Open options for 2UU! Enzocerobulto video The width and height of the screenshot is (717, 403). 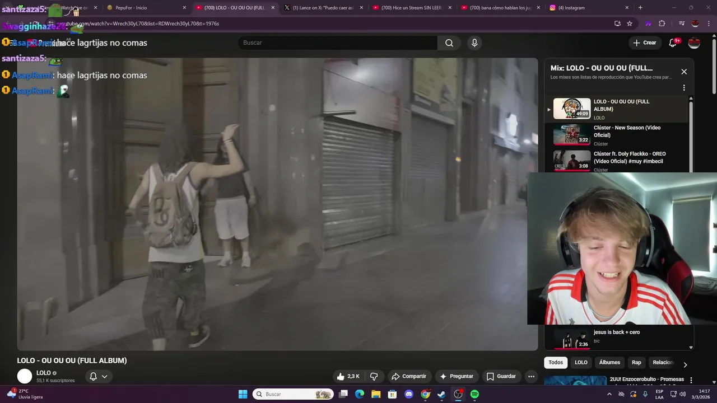coord(691,380)
